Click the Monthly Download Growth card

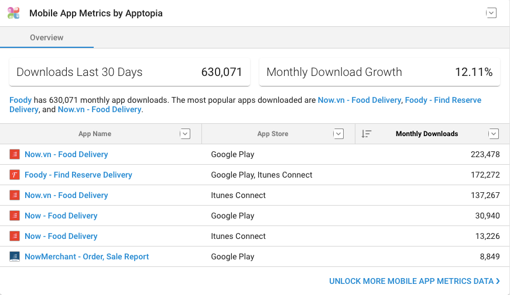tap(379, 72)
